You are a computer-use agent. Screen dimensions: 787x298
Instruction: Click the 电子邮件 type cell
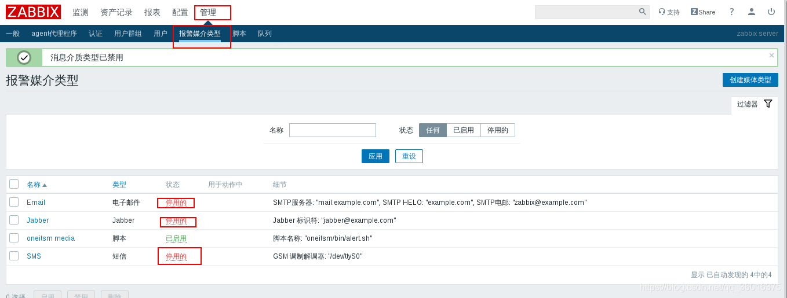pos(126,203)
